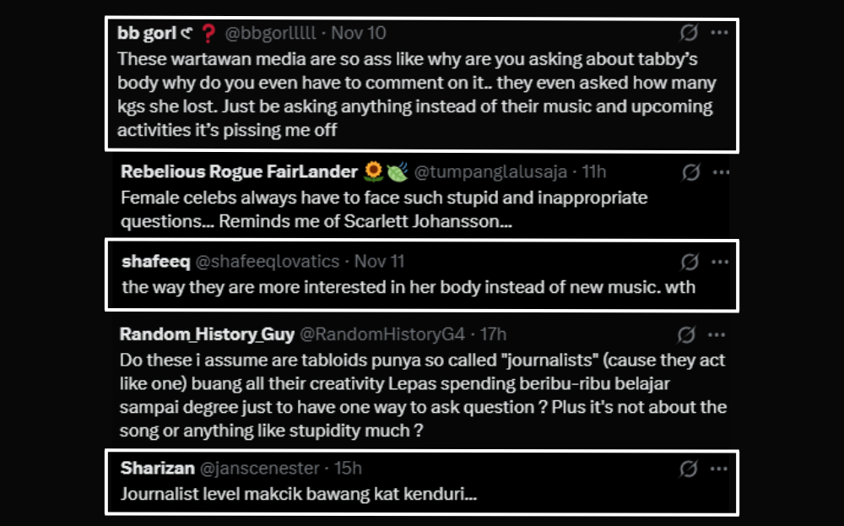This screenshot has width=844, height=526.
Task: Click Grok icon on Random_History_Guy tweet
Action: (x=687, y=334)
